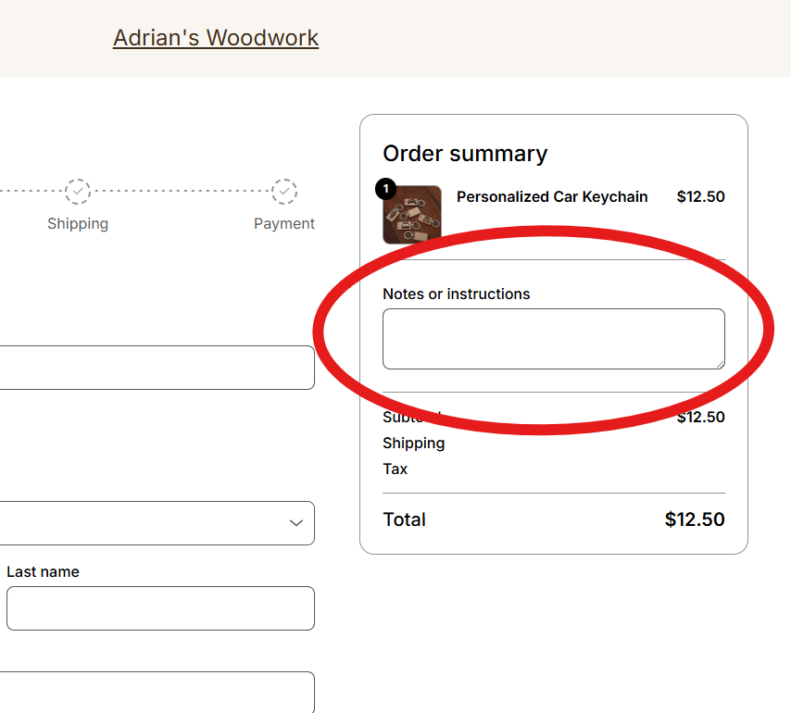Click the Shipping step checkmark circle
Image resolution: width=791 pixels, height=713 pixels.
coord(78,192)
